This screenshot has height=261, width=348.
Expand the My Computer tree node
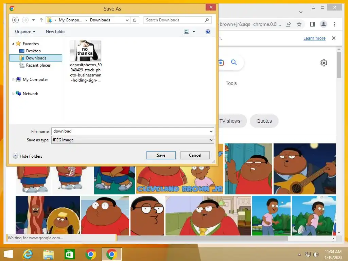click(x=13, y=79)
